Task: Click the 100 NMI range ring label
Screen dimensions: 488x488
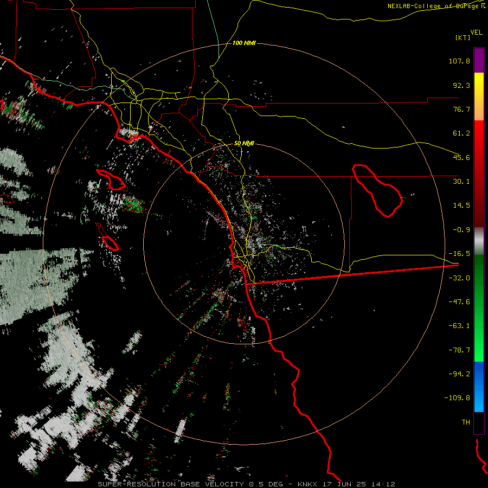Action: click(x=244, y=43)
